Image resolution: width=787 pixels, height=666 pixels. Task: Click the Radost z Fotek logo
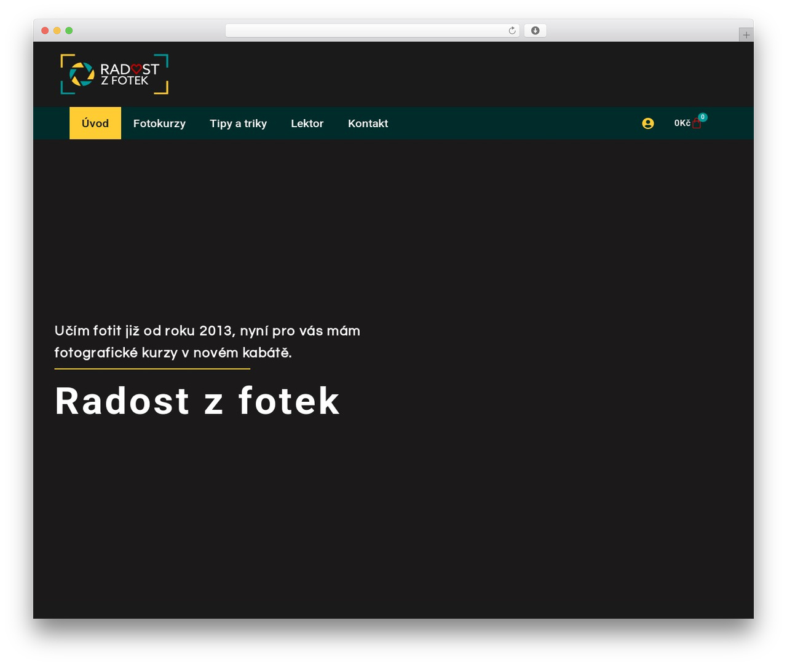114,74
